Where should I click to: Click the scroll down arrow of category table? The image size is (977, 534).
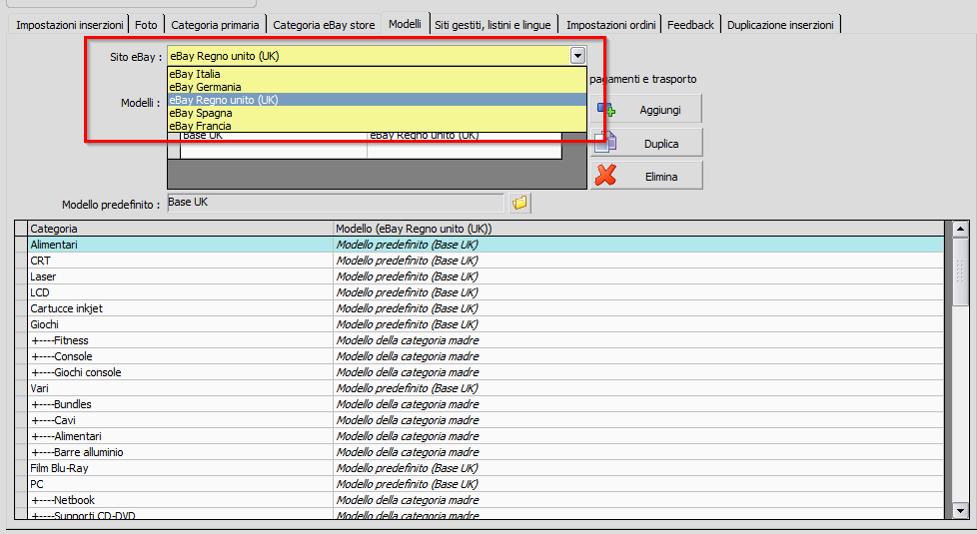click(960, 511)
